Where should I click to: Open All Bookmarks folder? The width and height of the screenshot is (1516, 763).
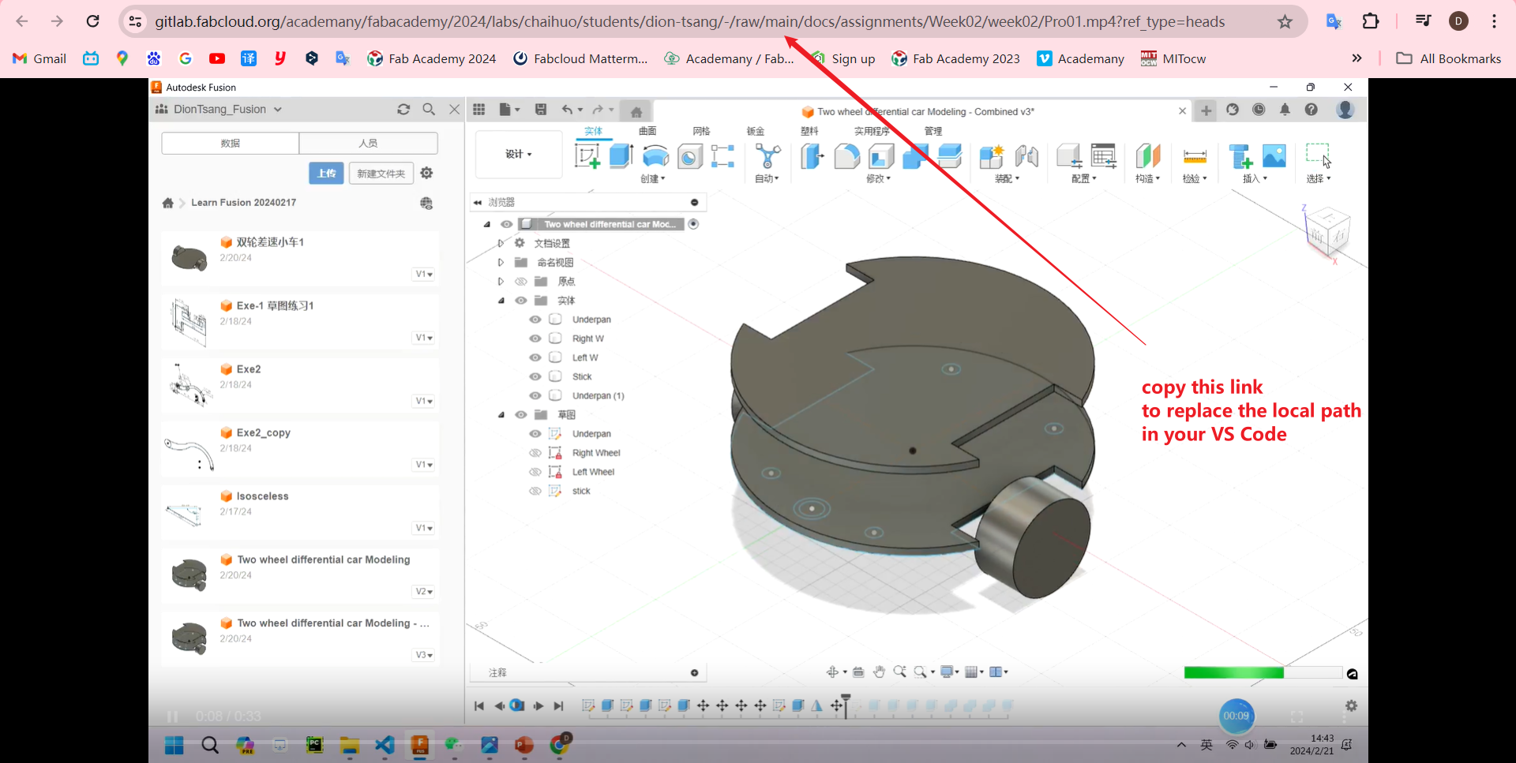[x=1449, y=58]
